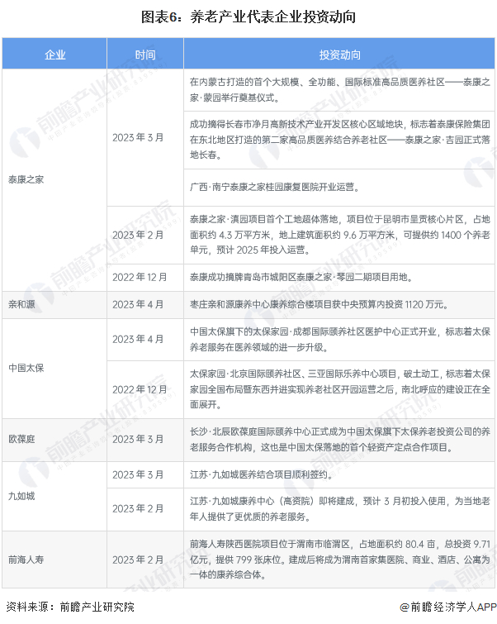Select the 欧葆庭 company cell
The height and width of the screenshot is (624, 497).
click(54, 440)
